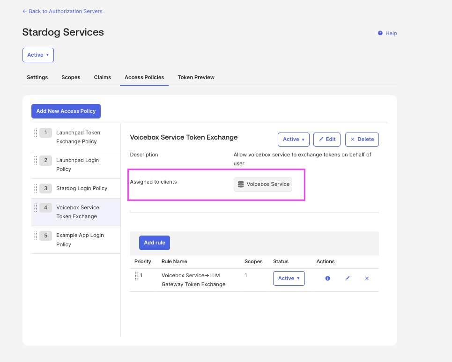The width and height of the screenshot is (452, 362).
Task: Click drag handle of Launchpad Login Policy
Action: coord(36,161)
